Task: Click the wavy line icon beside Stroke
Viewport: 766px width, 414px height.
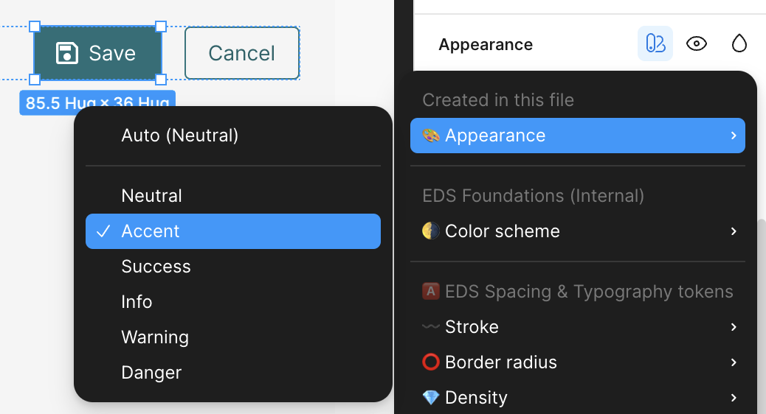Action: [x=430, y=327]
